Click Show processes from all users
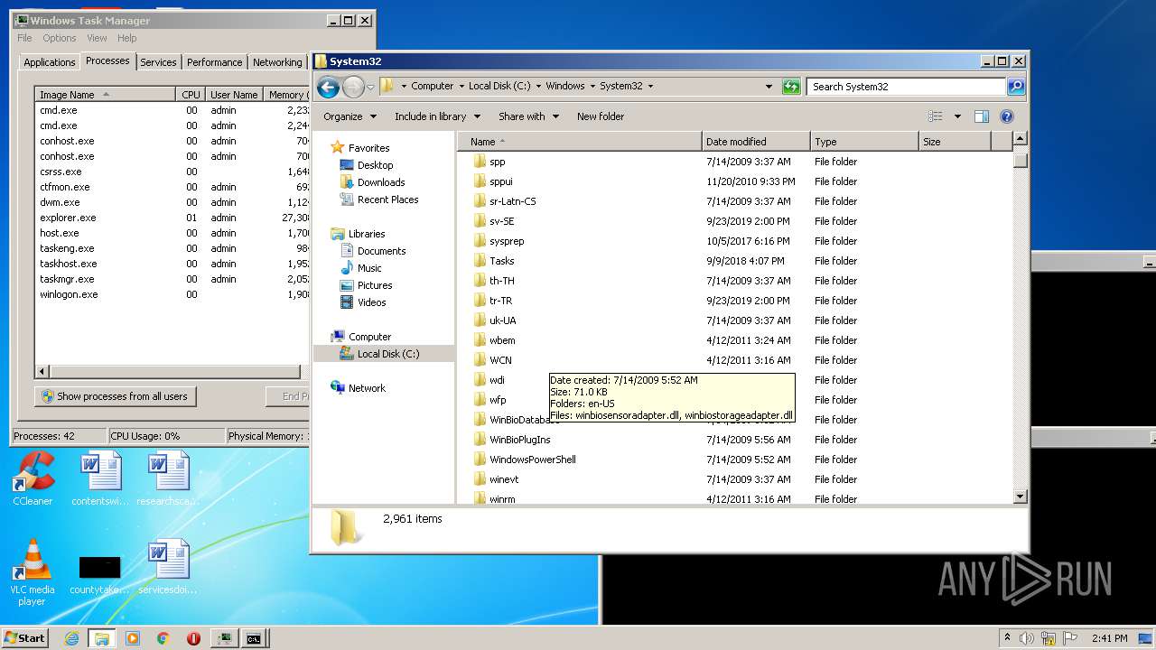1156x650 pixels. 116,396
